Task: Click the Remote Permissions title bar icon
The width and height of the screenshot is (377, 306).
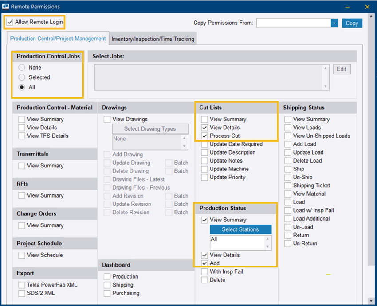Action: tap(6, 7)
